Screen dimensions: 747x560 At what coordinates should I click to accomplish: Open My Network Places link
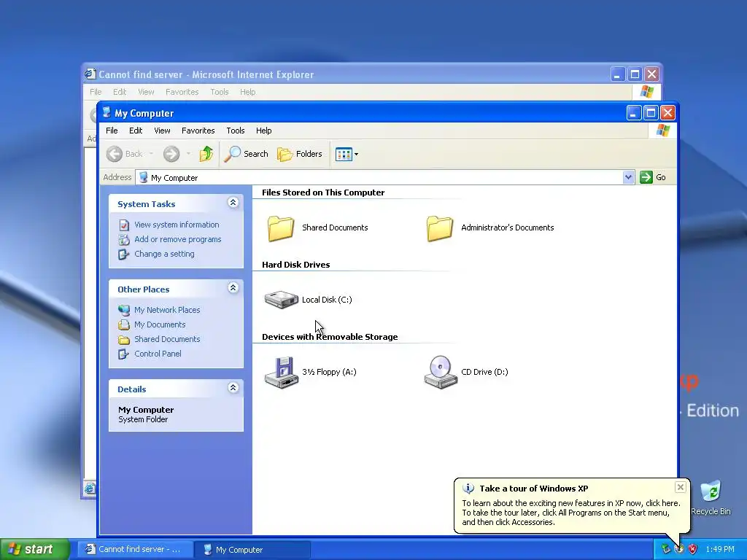click(167, 310)
